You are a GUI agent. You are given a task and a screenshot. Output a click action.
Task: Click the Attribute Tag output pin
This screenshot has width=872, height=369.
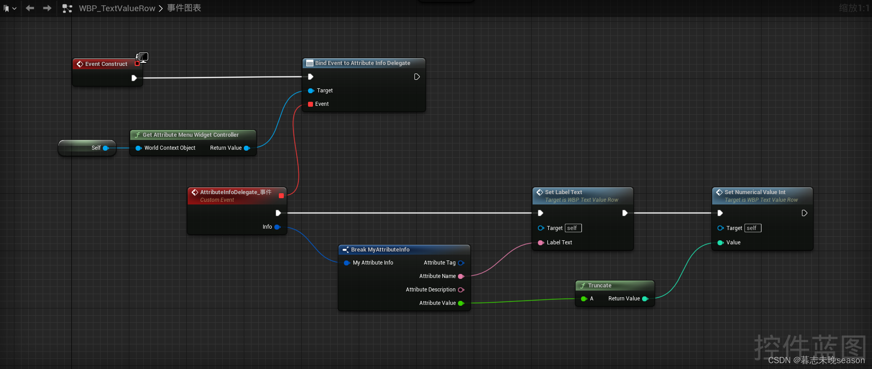[x=461, y=263]
